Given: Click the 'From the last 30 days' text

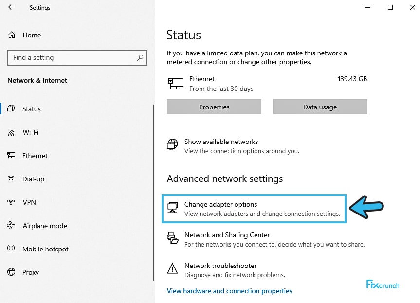Looking at the screenshot, I should point(221,89).
